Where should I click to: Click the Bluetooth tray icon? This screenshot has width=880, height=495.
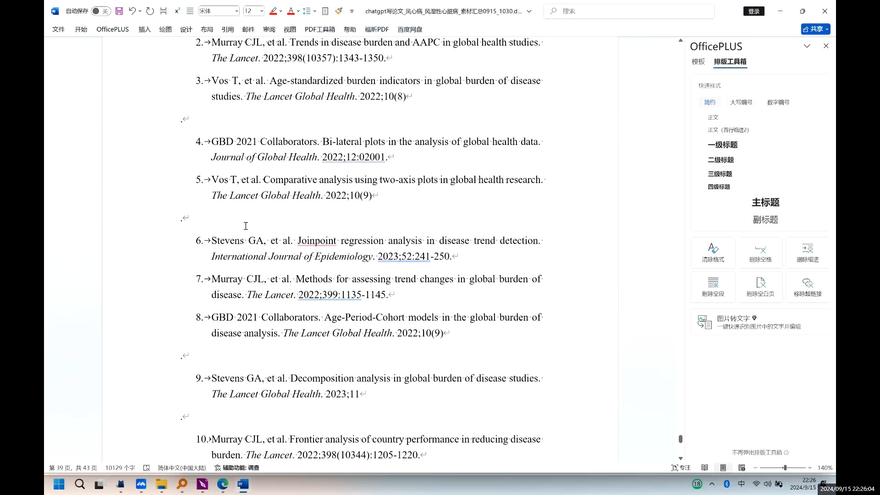click(726, 484)
